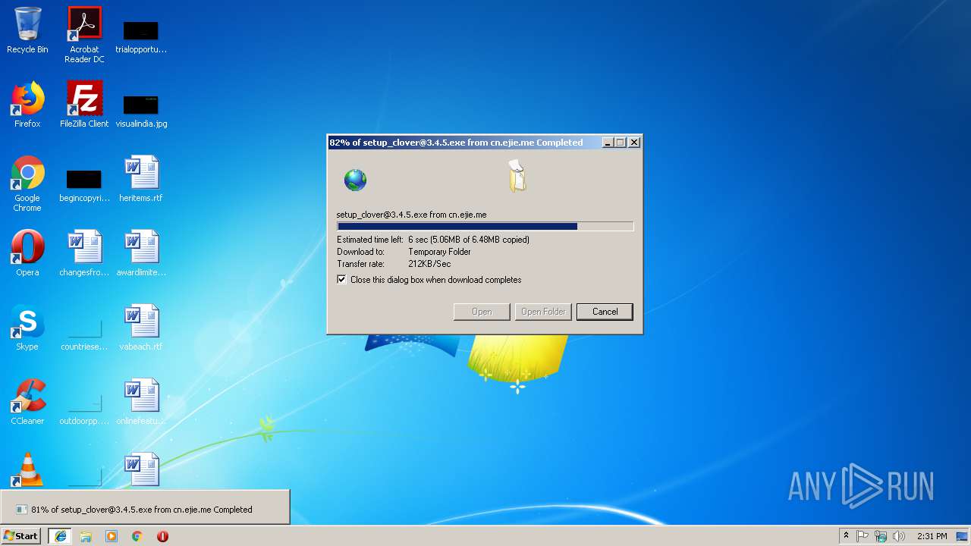
Task: Click the destination folder icon in the dialog
Action: 517,176
